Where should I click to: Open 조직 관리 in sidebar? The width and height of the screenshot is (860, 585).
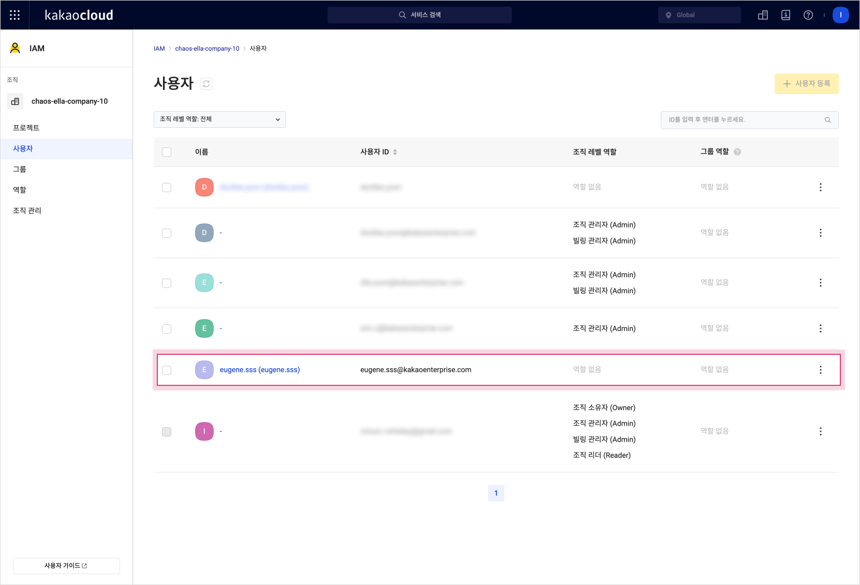tap(66, 211)
